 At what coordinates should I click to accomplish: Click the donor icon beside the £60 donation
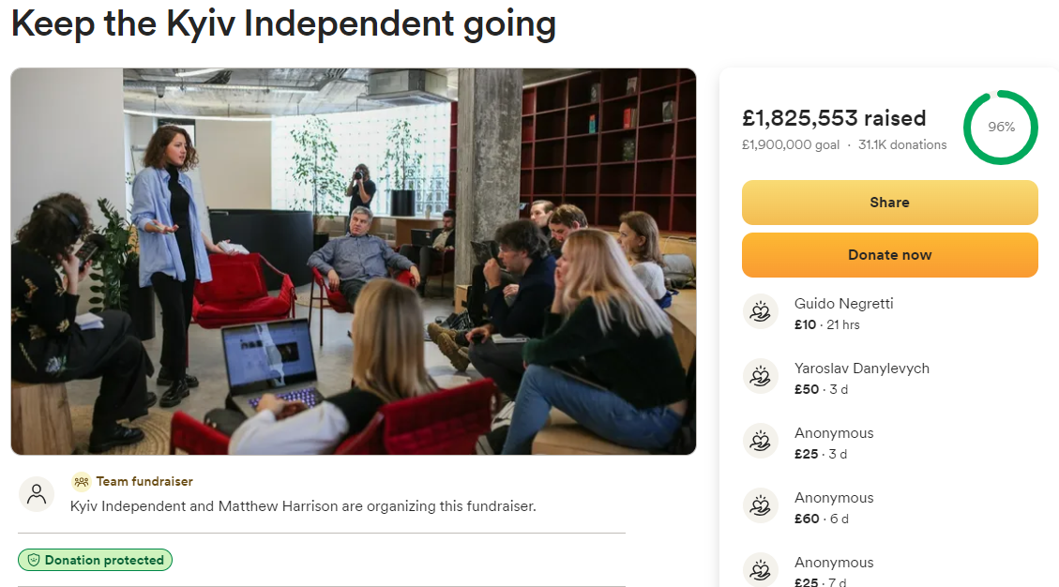[x=761, y=506]
